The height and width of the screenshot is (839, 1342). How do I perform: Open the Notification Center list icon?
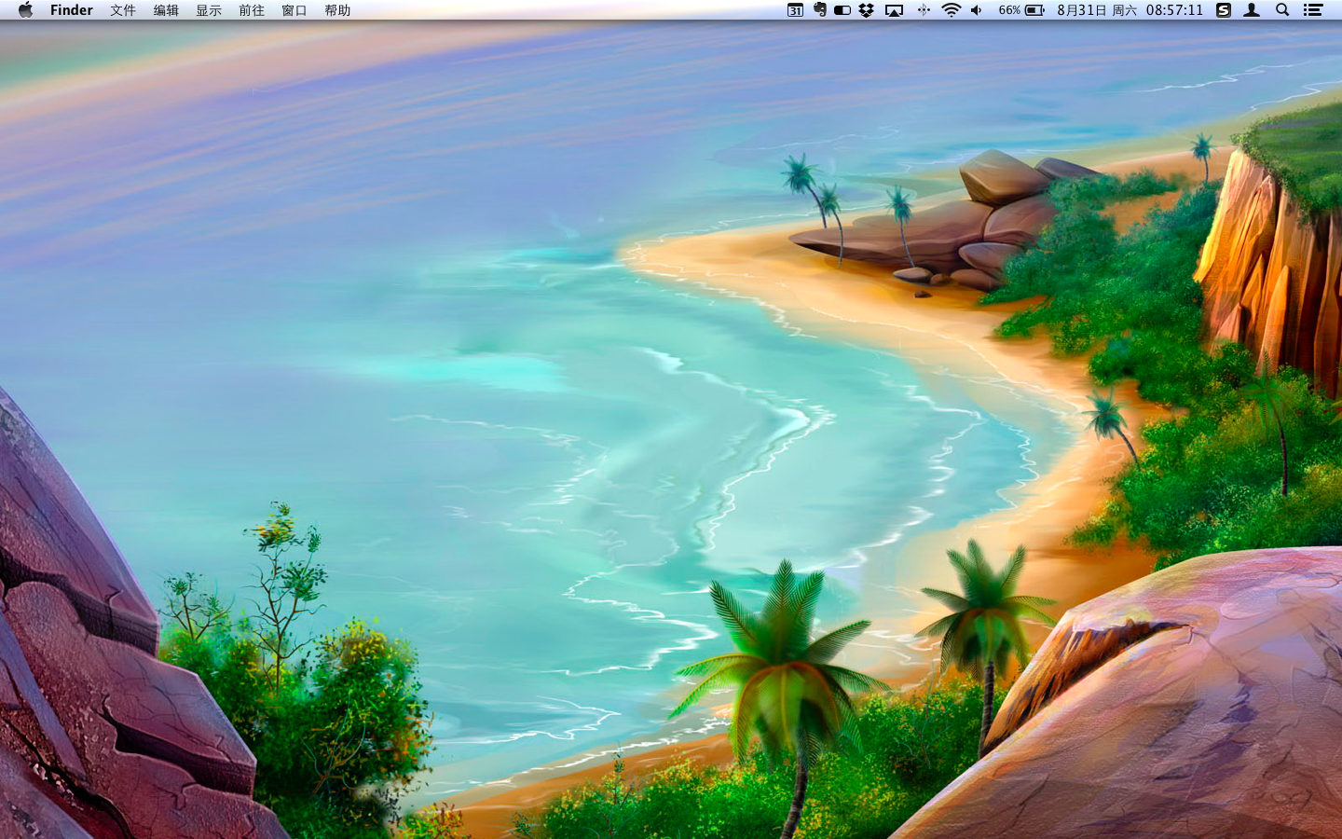point(1313,10)
